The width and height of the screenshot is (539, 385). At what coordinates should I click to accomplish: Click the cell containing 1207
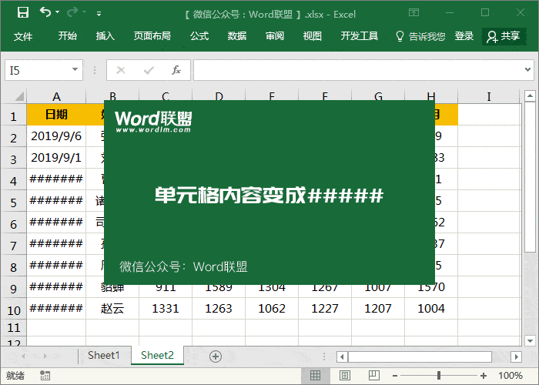coord(378,308)
